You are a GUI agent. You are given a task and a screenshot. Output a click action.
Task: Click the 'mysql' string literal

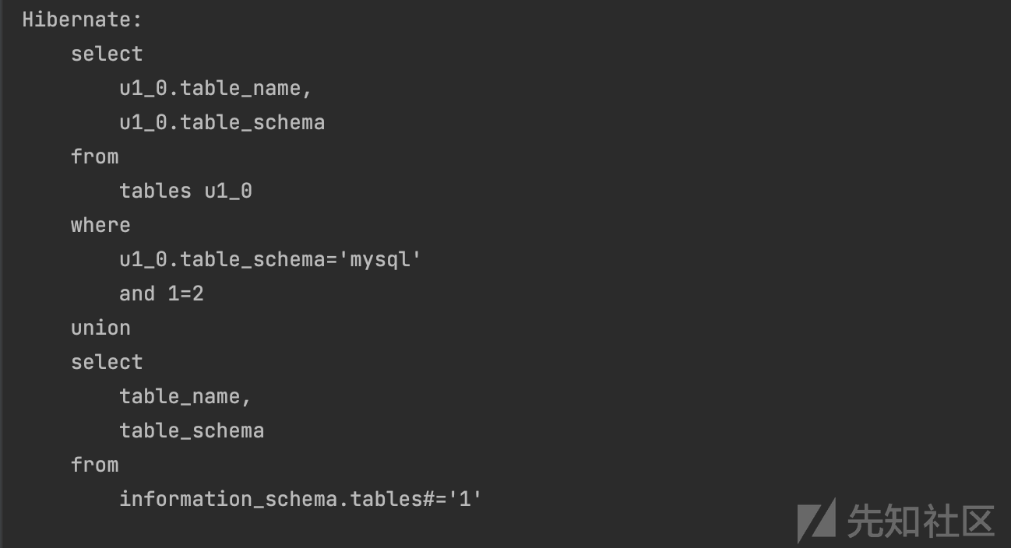379,259
